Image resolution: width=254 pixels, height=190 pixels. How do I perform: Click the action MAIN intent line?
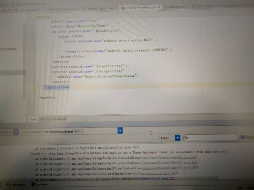point(111,41)
